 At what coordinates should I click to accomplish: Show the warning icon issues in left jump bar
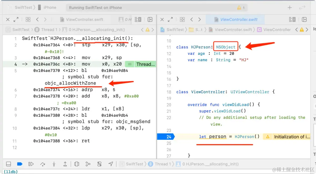147,30
